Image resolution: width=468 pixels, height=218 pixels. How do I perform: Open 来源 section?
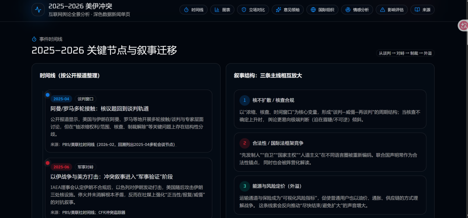(422, 10)
